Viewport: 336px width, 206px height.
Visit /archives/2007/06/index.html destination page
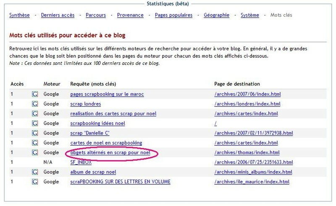coord(247,94)
